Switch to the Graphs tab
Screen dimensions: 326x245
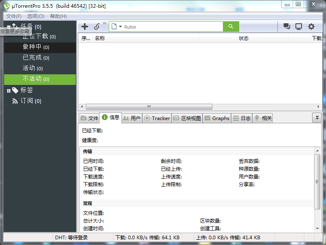click(x=217, y=118)
